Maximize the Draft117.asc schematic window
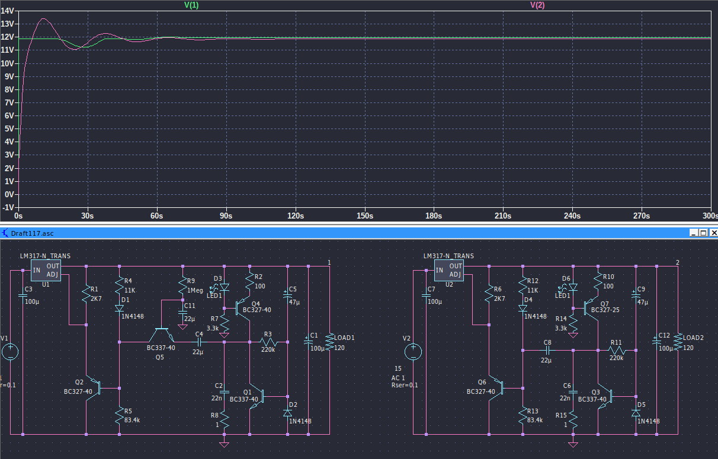Image resolution: width=718 pixels, height=459 pixels. coord(703,233)
